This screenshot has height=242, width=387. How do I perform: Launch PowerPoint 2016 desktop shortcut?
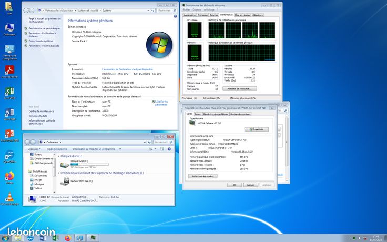(x=9, y=136)
